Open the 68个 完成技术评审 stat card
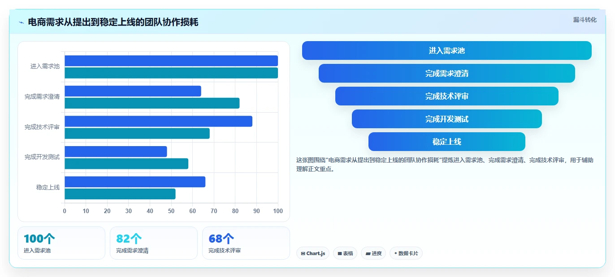 246,243
